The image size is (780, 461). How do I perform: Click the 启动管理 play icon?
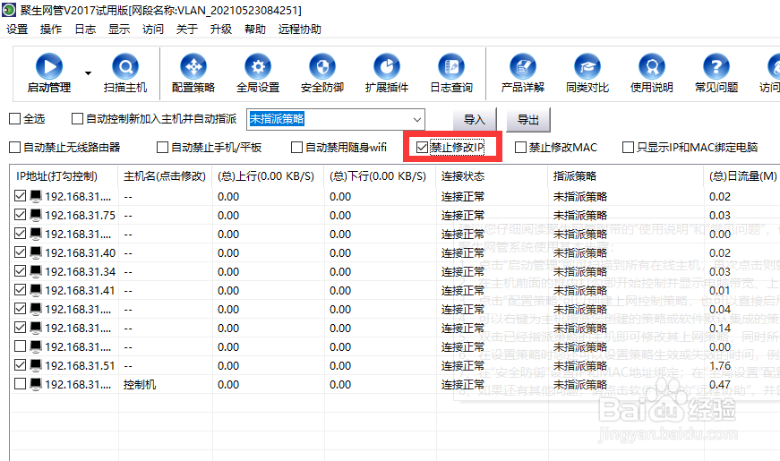(48, 66)
